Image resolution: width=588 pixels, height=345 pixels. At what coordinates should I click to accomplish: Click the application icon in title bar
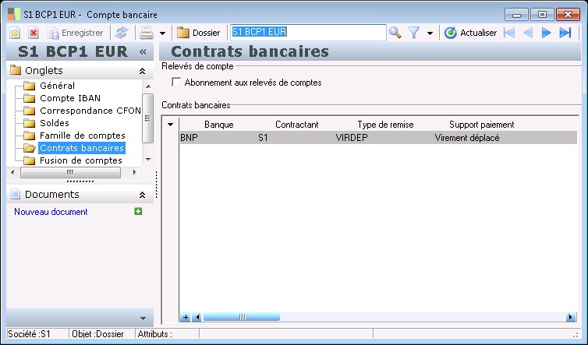(14, 14)
